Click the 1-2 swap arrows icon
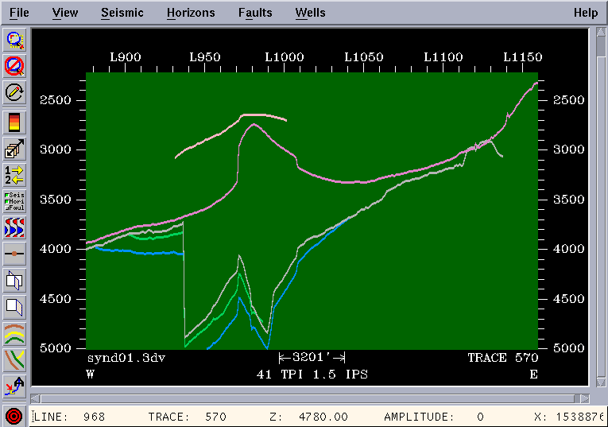Image resolution: width=608 pixels, height=427 pixels. pos(15,175)
